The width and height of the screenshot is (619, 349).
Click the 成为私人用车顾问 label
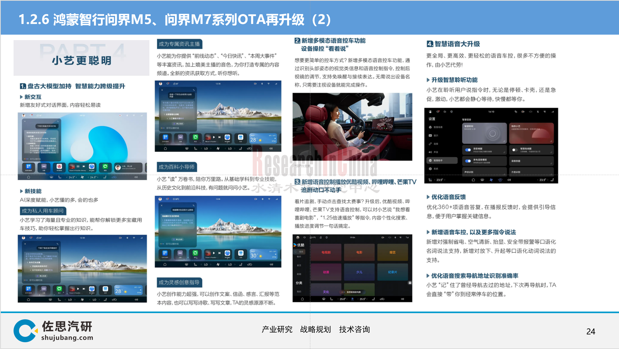click(x=43, y=211)
